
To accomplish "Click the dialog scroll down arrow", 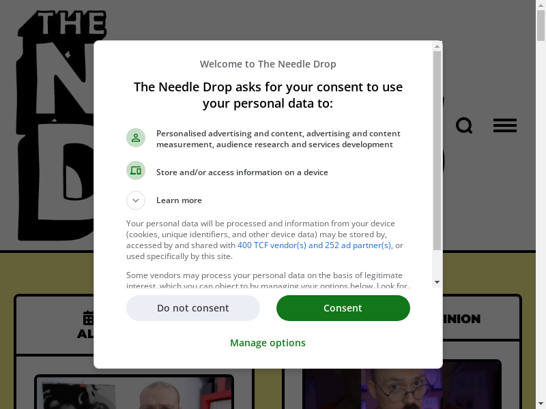I will click(437, 282).
